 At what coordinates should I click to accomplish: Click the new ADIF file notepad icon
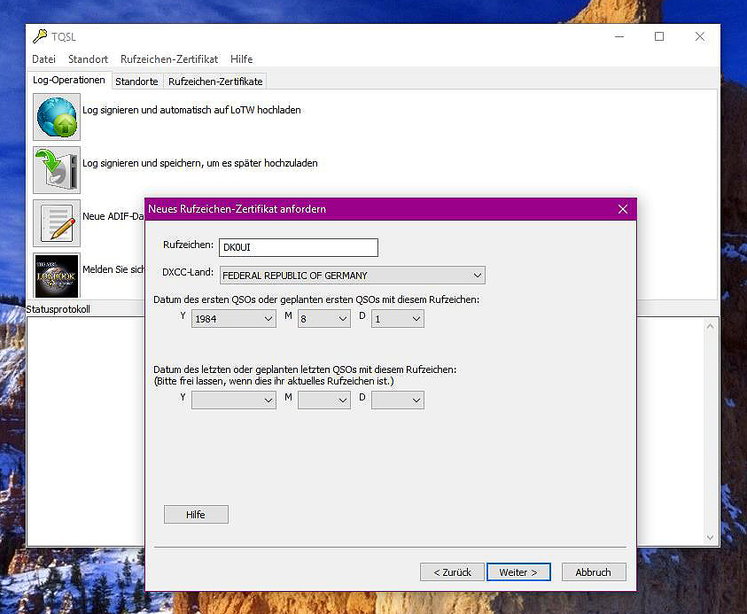(x=56, y=223)
